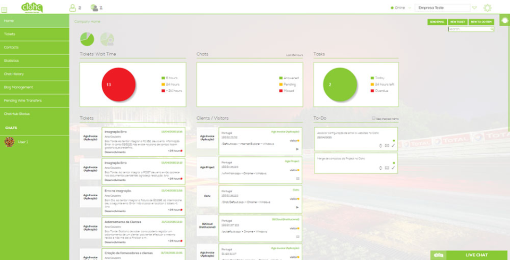
Task: Click the Overdue red legend swatch in Tasks
Action: 372,91
